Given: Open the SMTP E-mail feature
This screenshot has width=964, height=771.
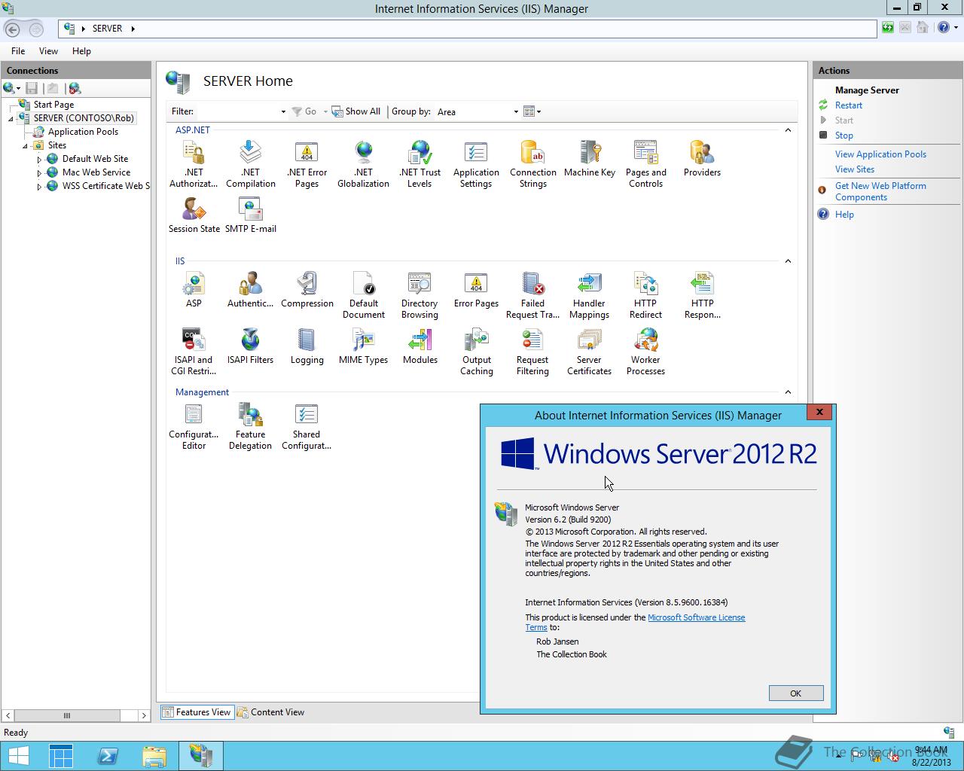Looking at the screenshot, I should [251, 215].
